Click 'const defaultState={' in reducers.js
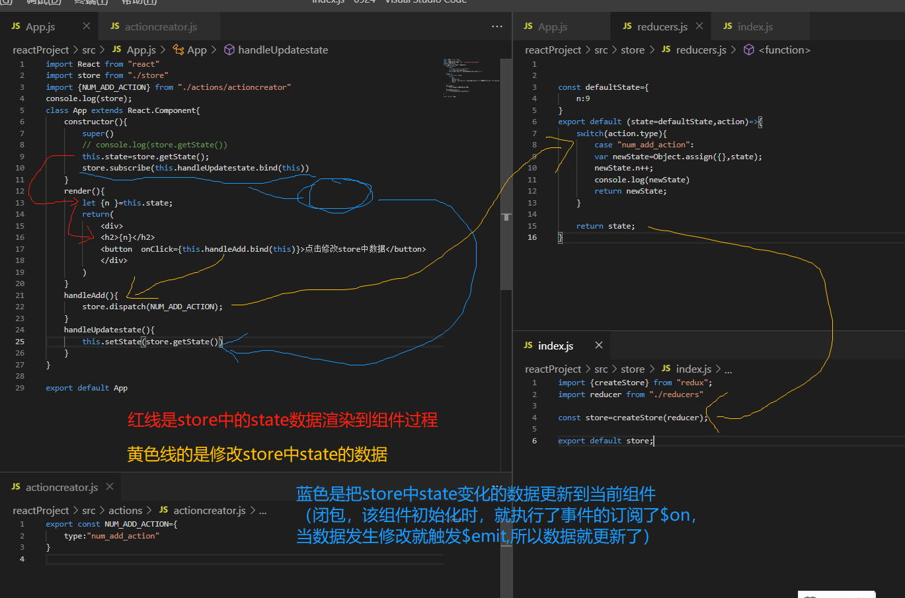 (x=604, y=87)
